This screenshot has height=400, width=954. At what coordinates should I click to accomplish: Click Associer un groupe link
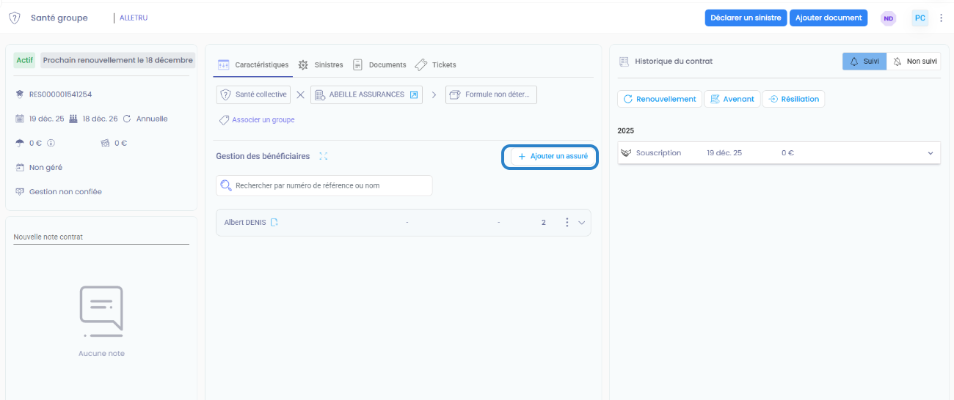[x=263, y=119]
